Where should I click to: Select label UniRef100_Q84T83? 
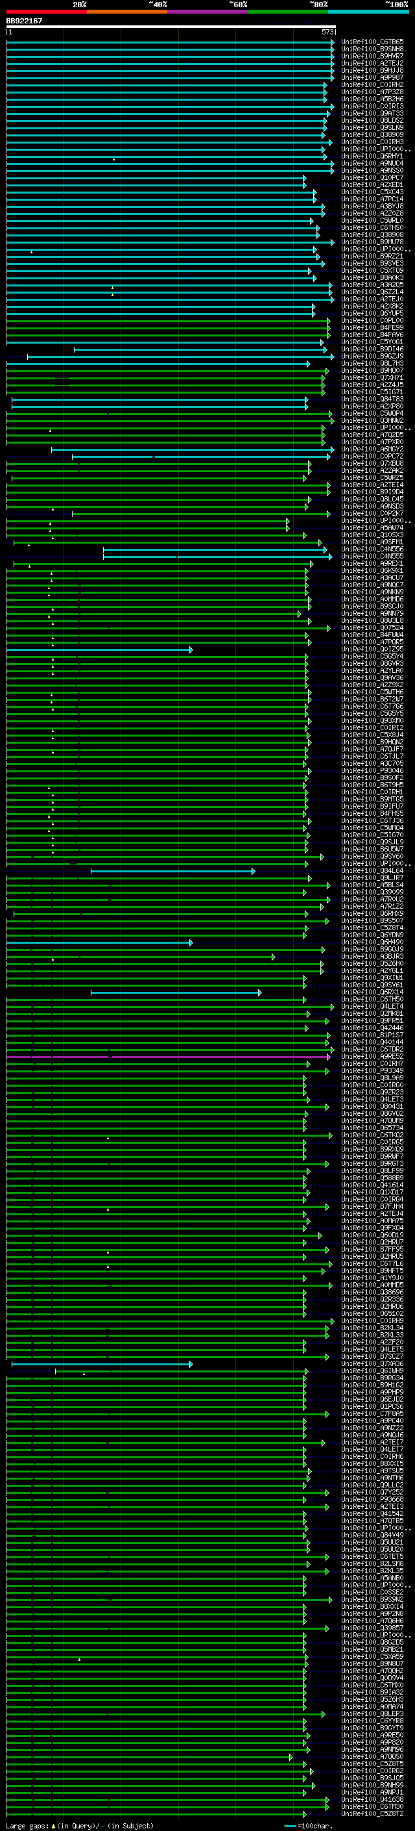[x=372, y=399]
